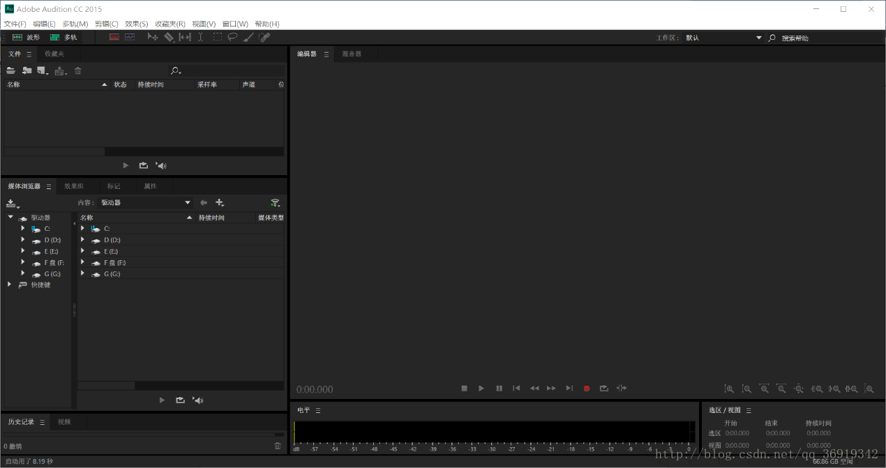Open the New File dropdown icon
The width and height of the screenshot is (886, 468).
coord(43,70)
